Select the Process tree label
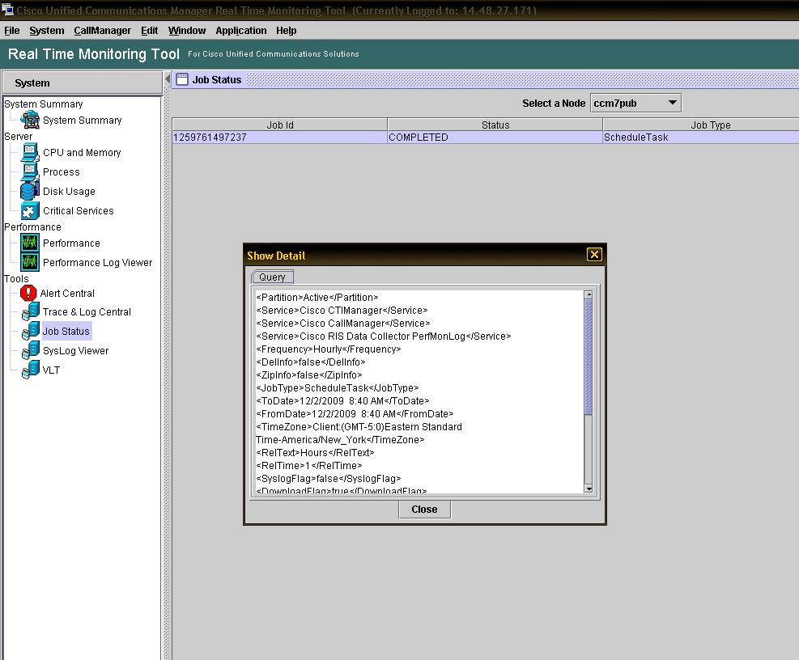The width and height of the screenshot is (799, 660). pos(62,171)
